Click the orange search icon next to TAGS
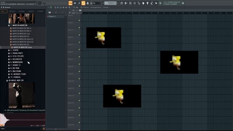233x131 pixels. 44,129
